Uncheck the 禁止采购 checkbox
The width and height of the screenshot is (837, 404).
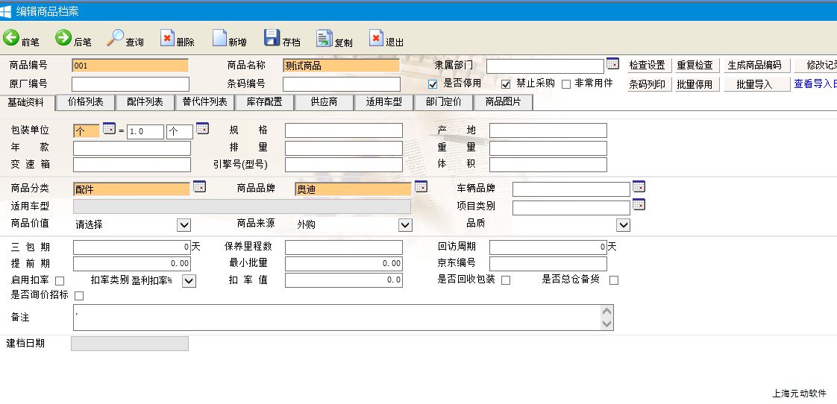click(506, 84)
